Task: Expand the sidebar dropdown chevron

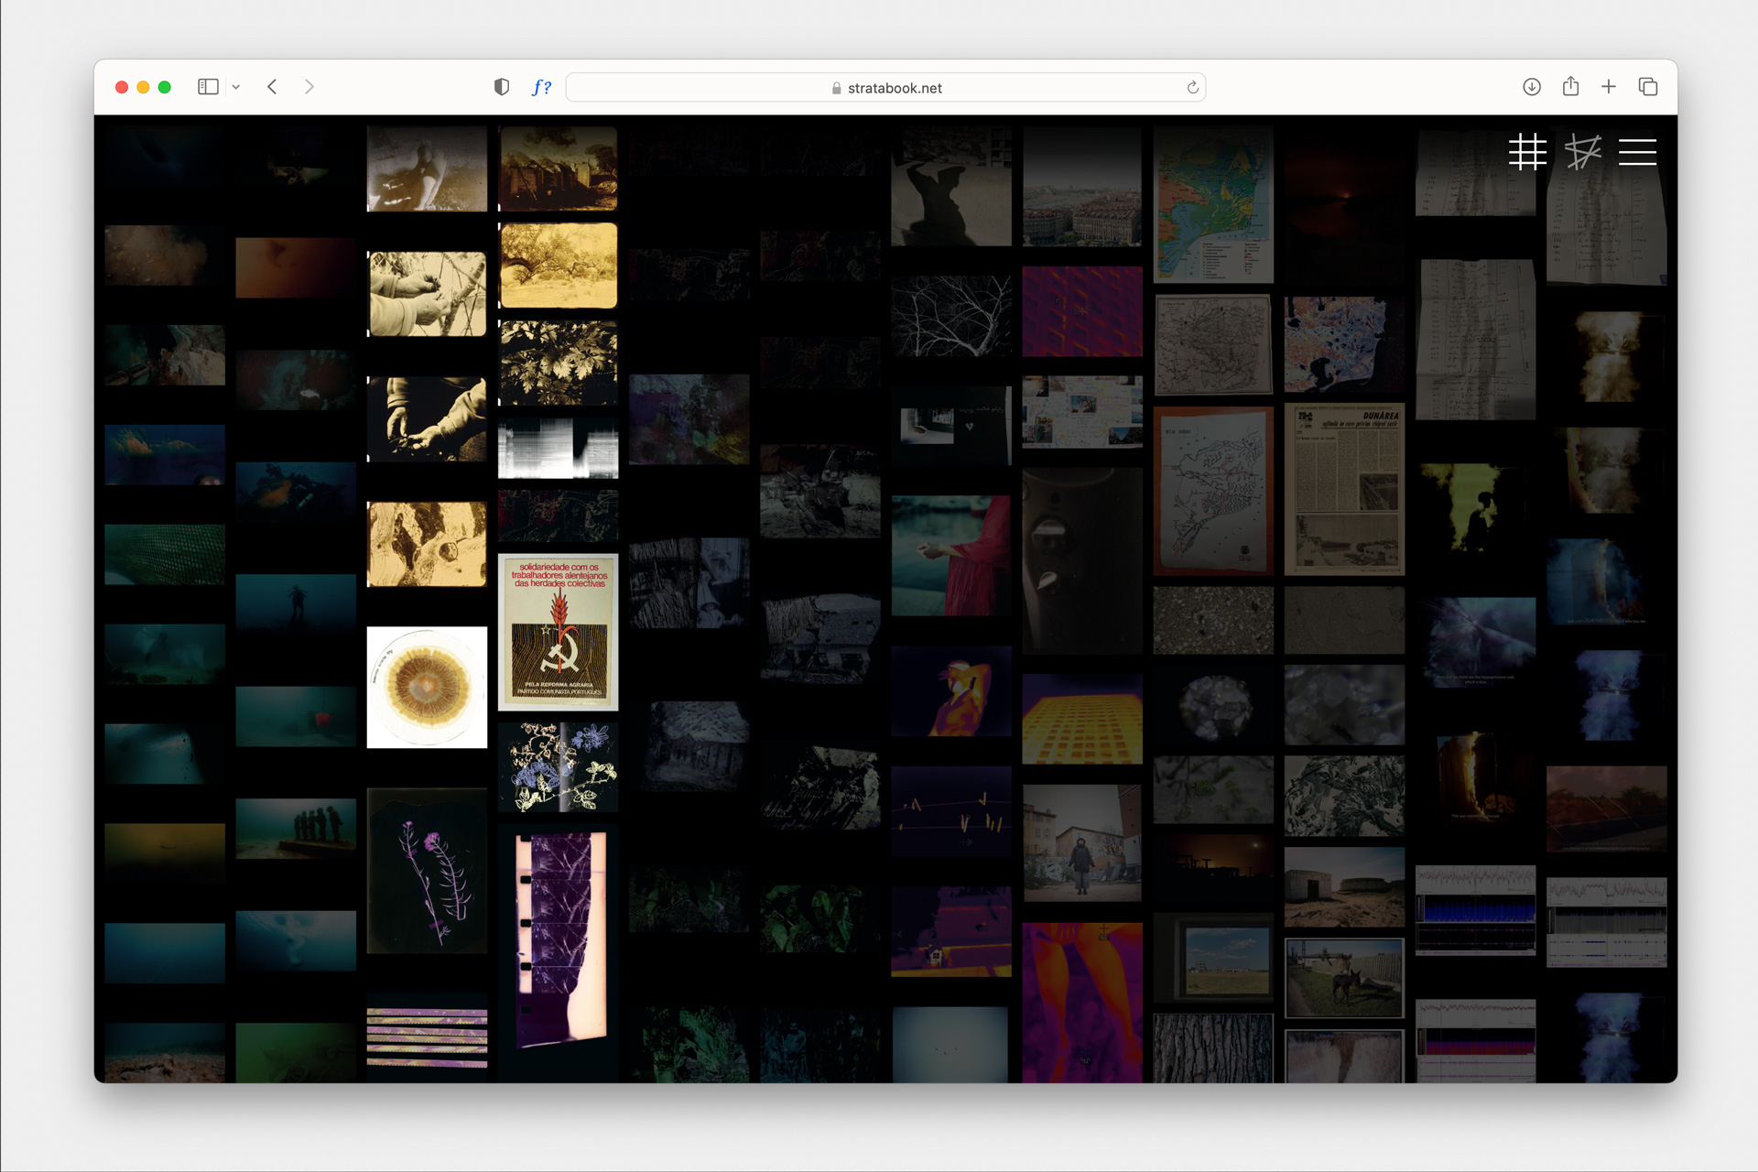Action: tap(236, 87)
